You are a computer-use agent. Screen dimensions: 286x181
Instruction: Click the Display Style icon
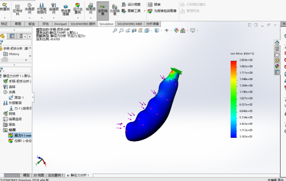[x=156, y=30]
